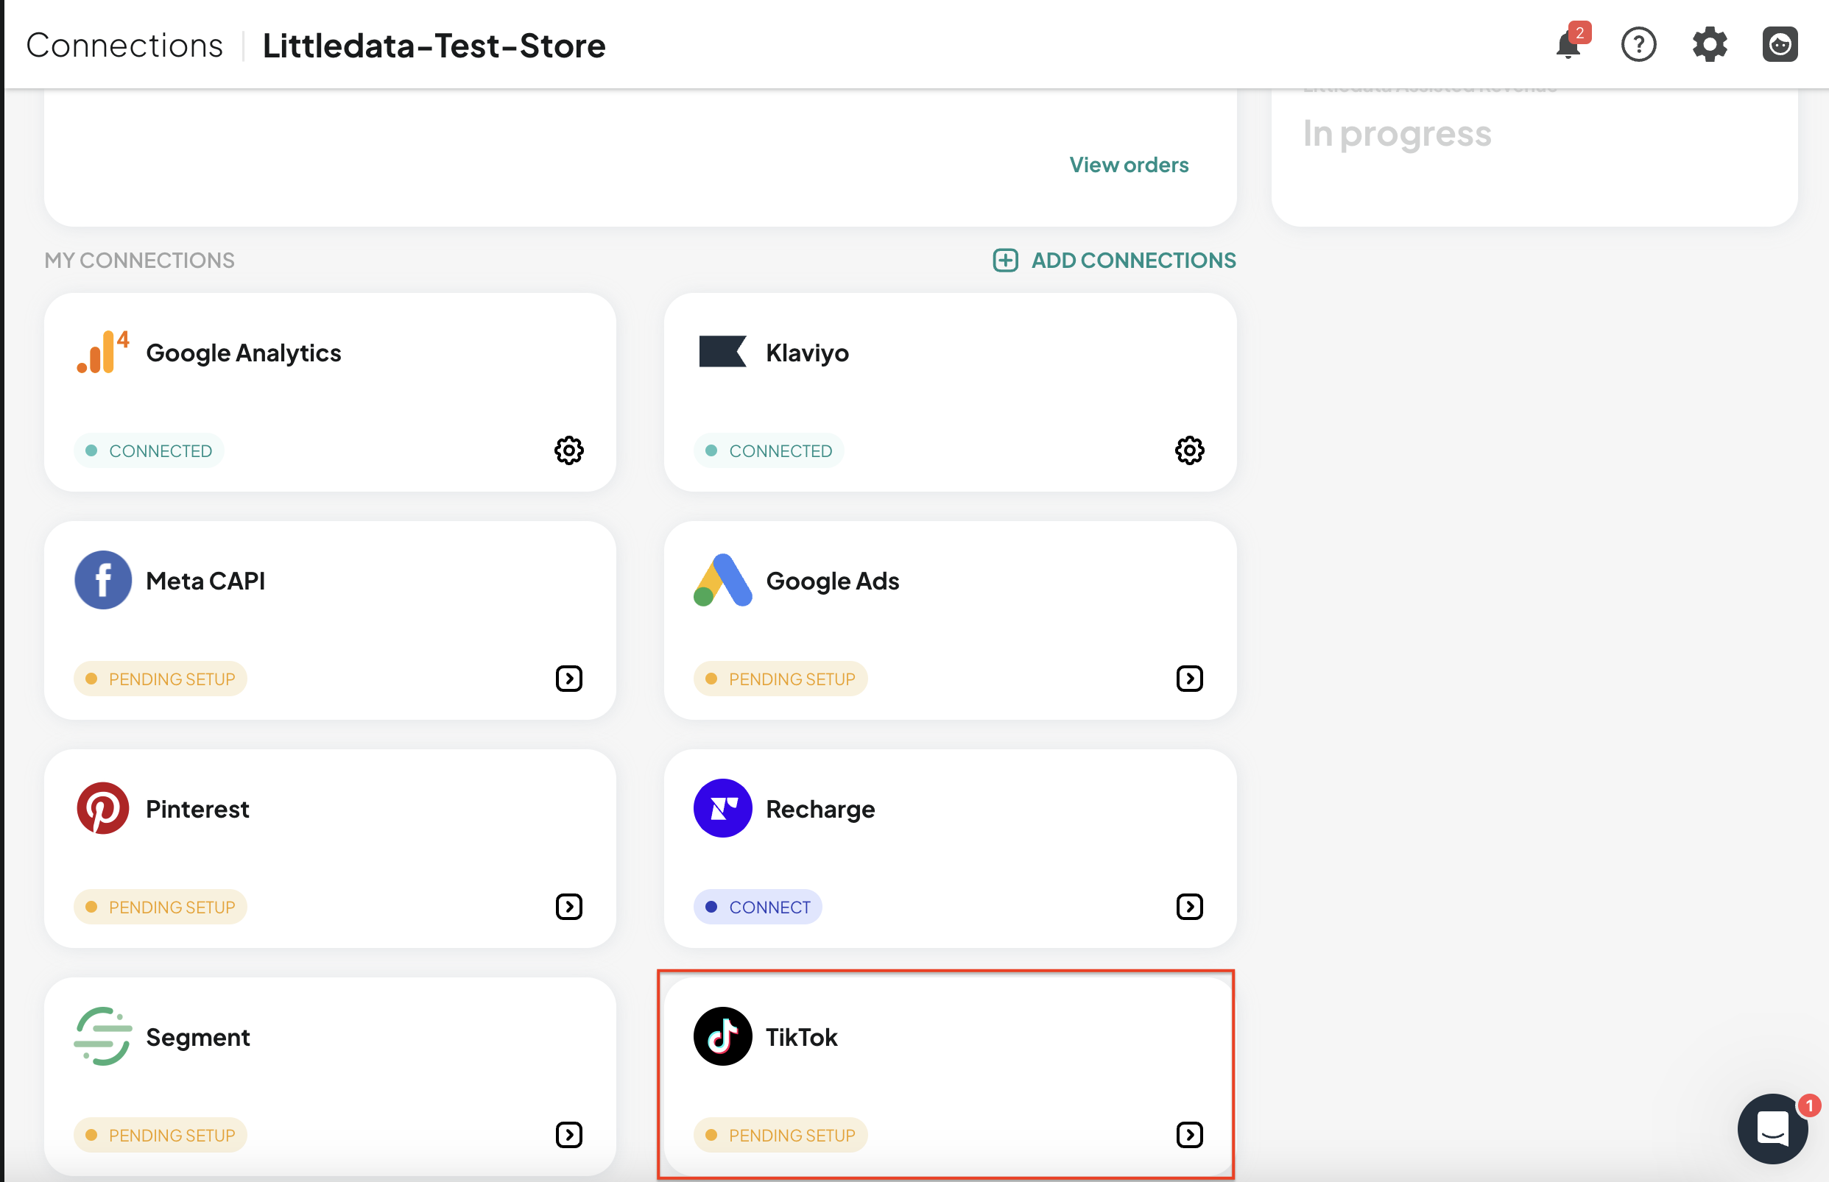This screenshot has width=1829, height=1182.
Task: Click the Google Ads arrow icon
Action: pos(1189,679)
